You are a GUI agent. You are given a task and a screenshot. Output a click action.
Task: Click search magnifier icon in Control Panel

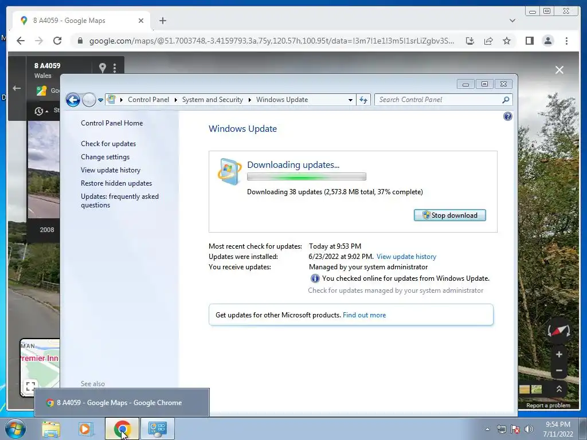pyautogui.click(x=506, y=100)
